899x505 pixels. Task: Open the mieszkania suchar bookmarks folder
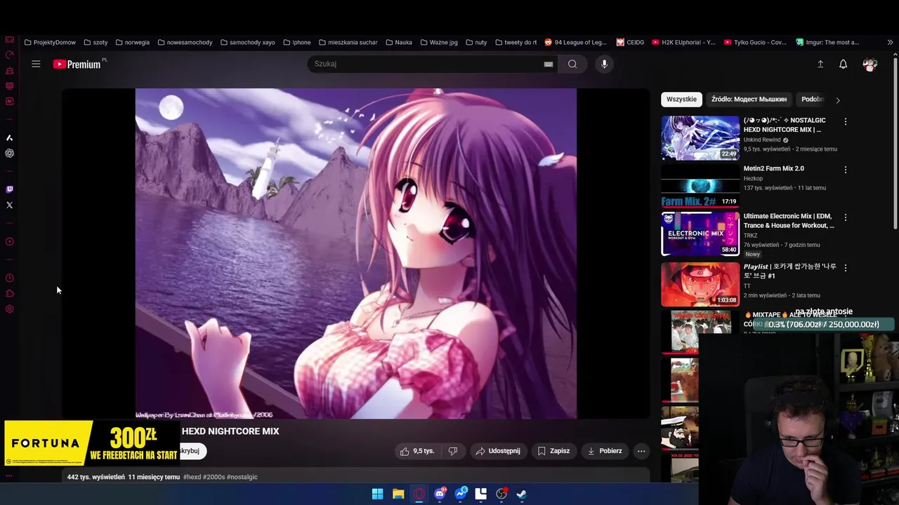click(348, 42)
